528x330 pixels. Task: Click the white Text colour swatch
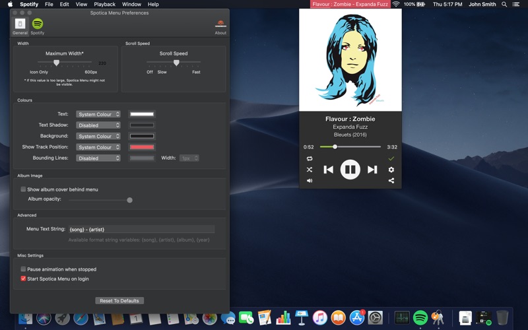tap(142, 114)
